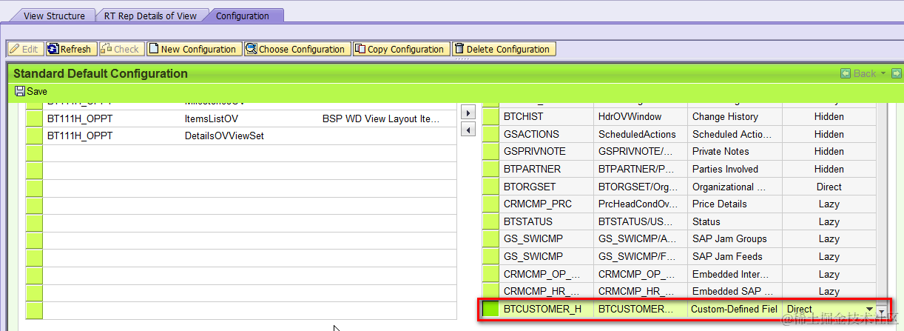Click the Price Details title cell

[735, 204]
